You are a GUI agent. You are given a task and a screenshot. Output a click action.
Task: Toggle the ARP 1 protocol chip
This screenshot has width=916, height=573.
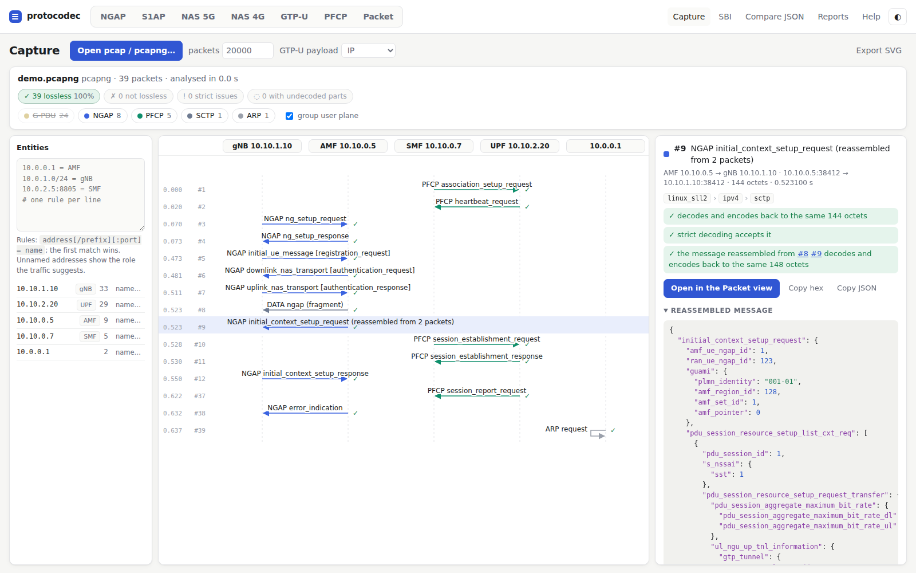[x=254, y=116]
